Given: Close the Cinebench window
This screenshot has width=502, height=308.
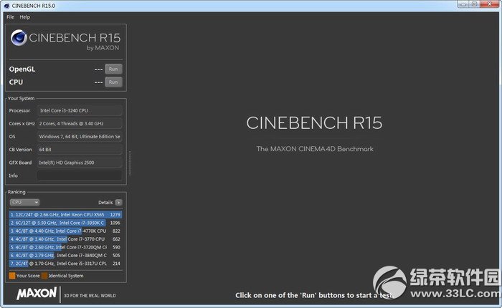Looking at the screenshot, I should (490, 4).
